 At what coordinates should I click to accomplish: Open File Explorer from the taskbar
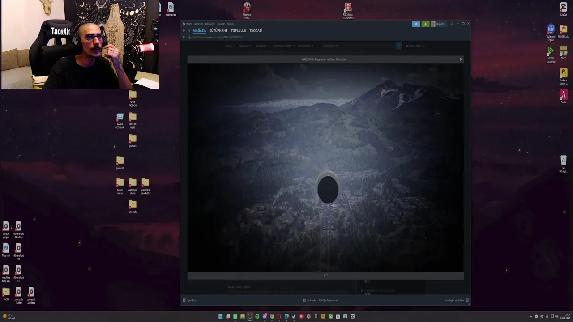tap(242, 317)
